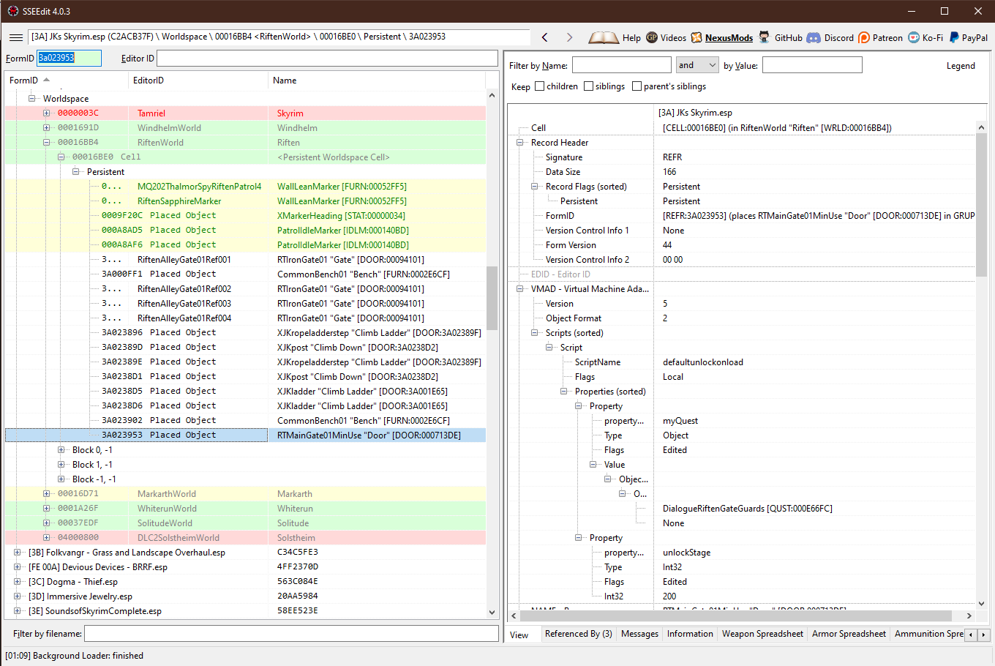Image resolution: width=995 pixels, height=666 pixels.
Task: Open the Information tab
Action: point(690,634)
